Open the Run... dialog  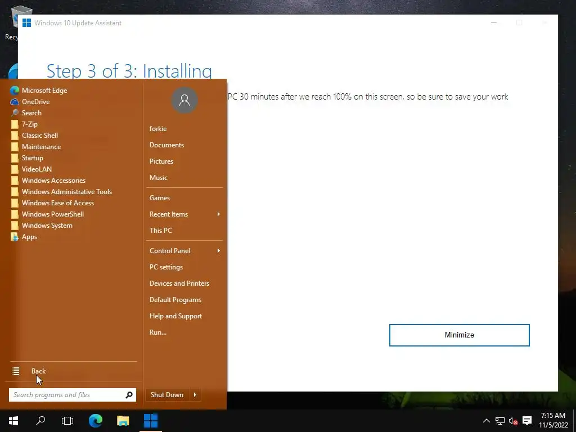pos(158,332)
